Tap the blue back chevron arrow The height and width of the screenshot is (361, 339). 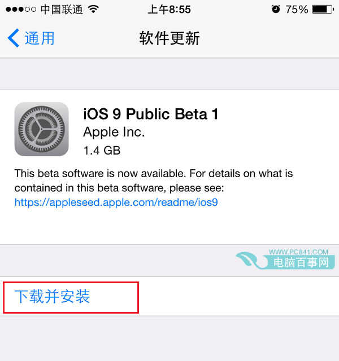tap(14, 38)
